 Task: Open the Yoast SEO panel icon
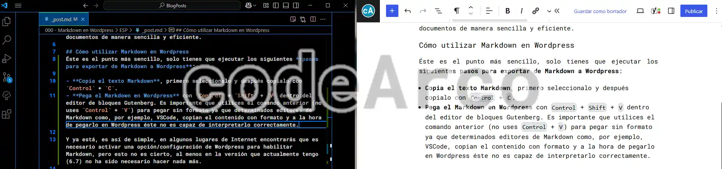656,11
